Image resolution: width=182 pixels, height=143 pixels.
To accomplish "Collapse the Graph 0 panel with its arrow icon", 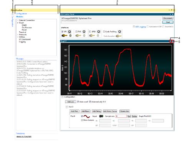I will pyautogui.click(x=170, y=41).
